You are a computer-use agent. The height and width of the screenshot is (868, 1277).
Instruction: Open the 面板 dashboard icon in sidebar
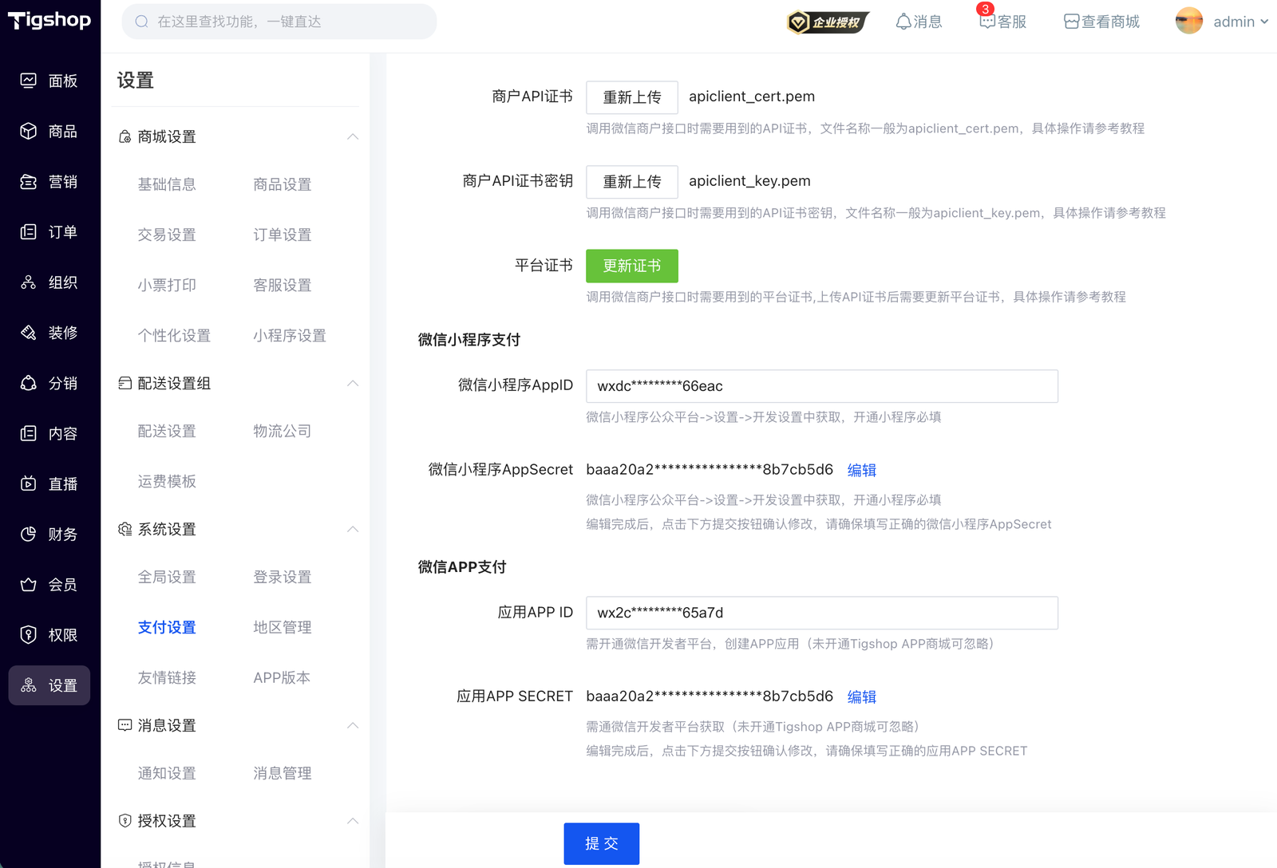pyautogui.click(x=29, y=81)
